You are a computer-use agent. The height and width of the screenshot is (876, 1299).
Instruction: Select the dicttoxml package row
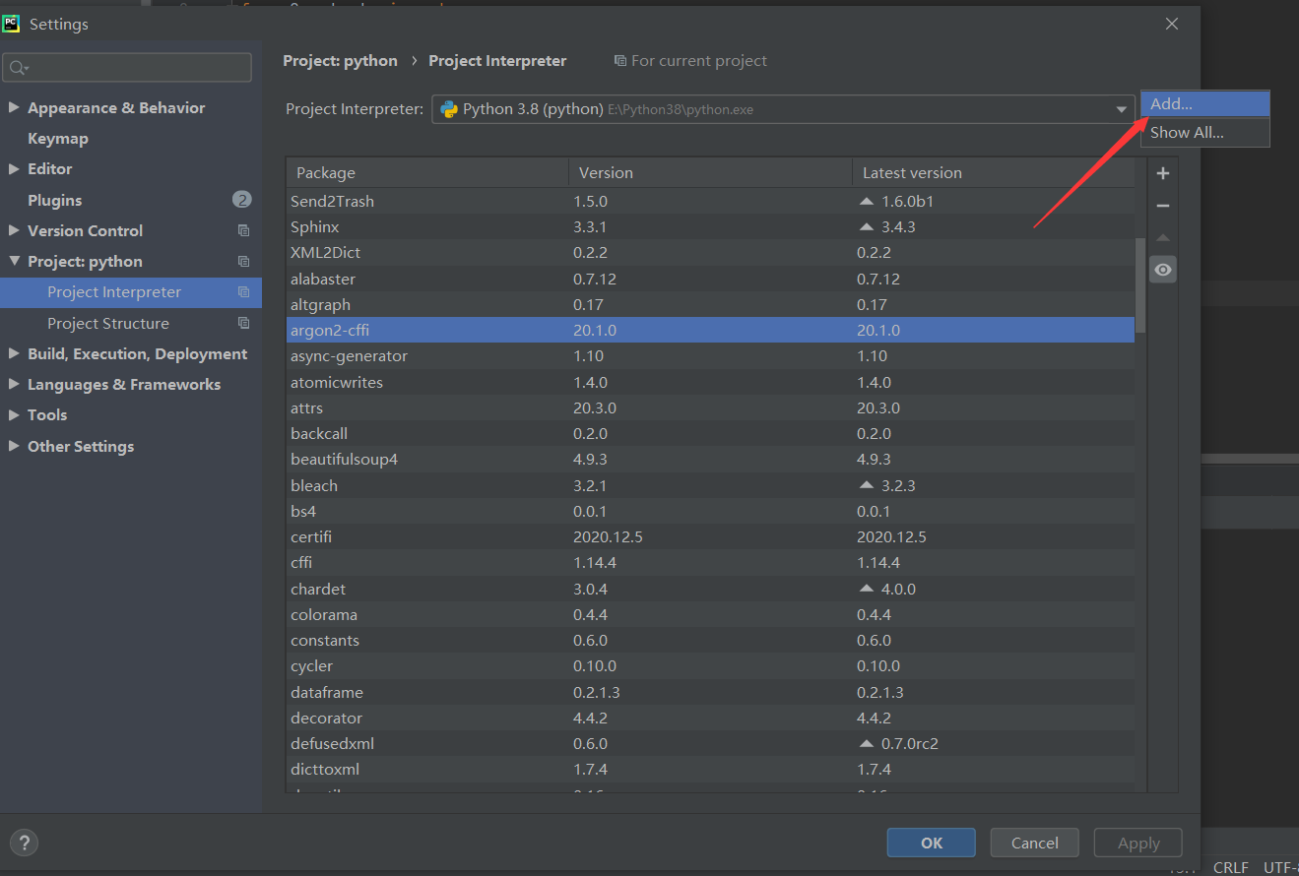tap(710, 769)
